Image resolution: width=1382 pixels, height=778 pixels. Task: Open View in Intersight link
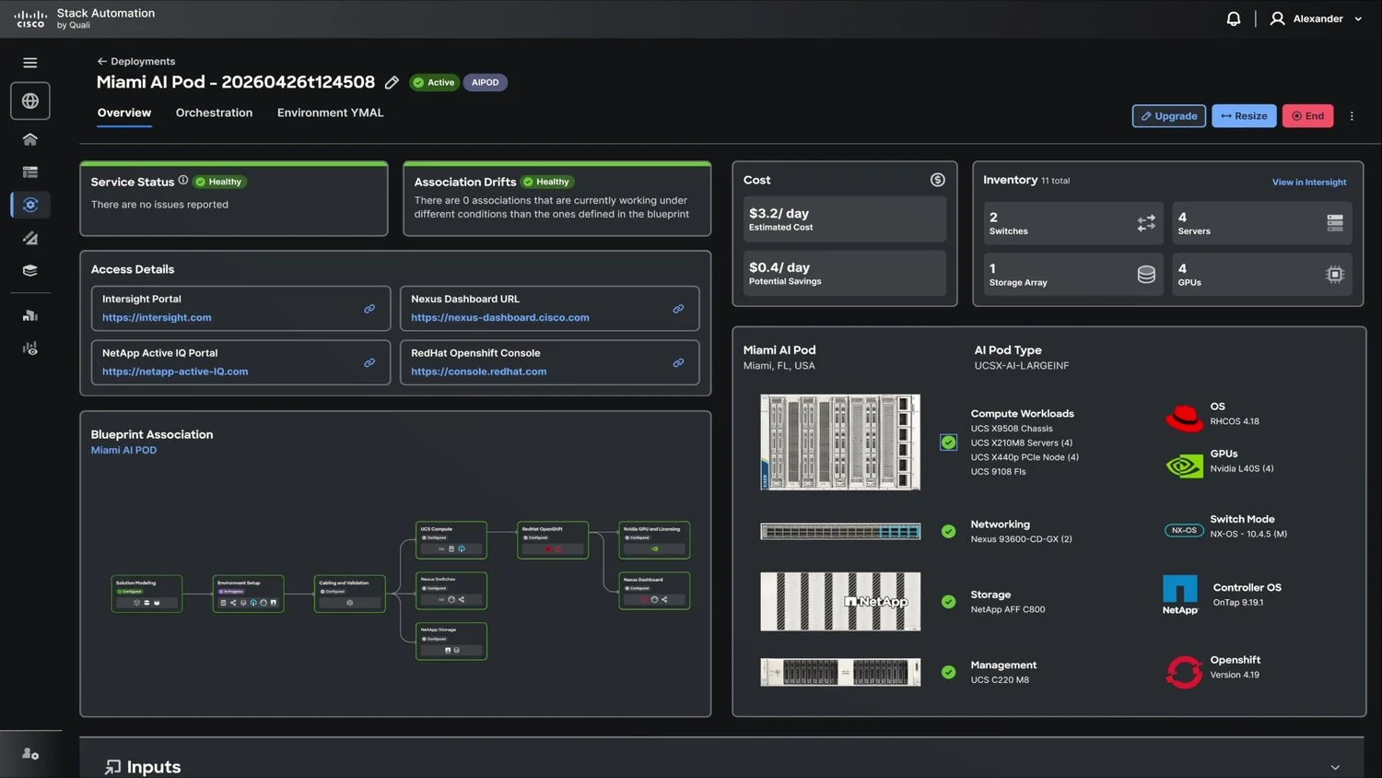click(1309, 183)
